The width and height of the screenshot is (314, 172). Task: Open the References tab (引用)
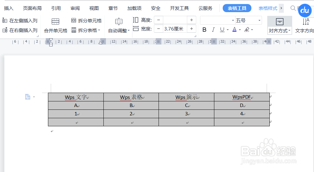56,8
